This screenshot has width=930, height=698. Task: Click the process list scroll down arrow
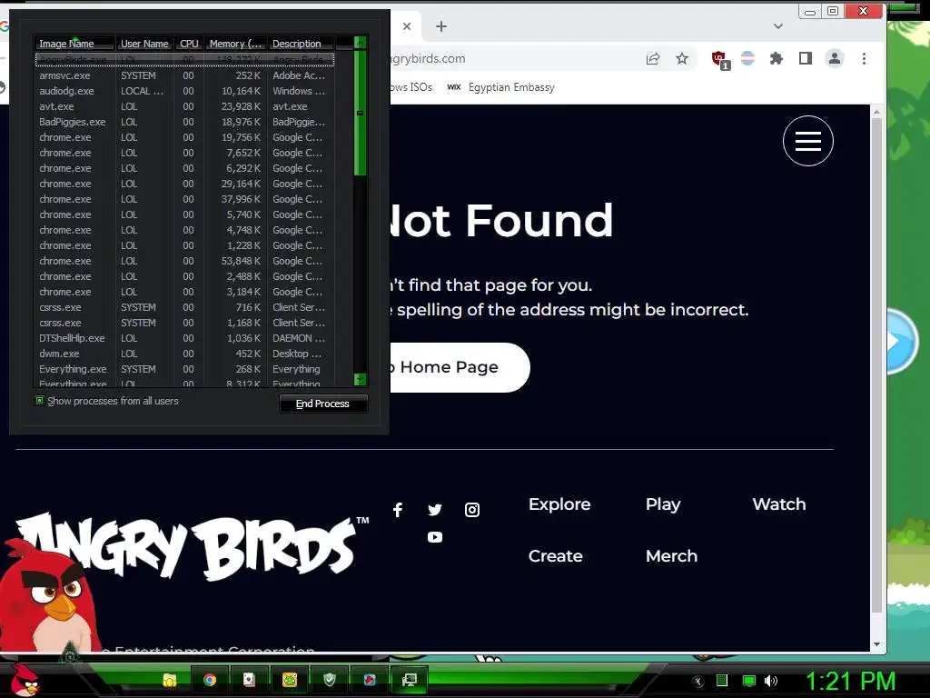click(360, 379)
